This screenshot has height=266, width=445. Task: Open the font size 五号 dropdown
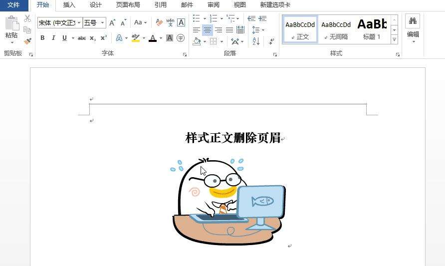tap(103, 23)
